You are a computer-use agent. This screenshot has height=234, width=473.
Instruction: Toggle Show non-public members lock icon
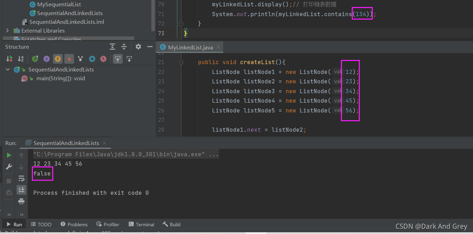click(69, 59)
